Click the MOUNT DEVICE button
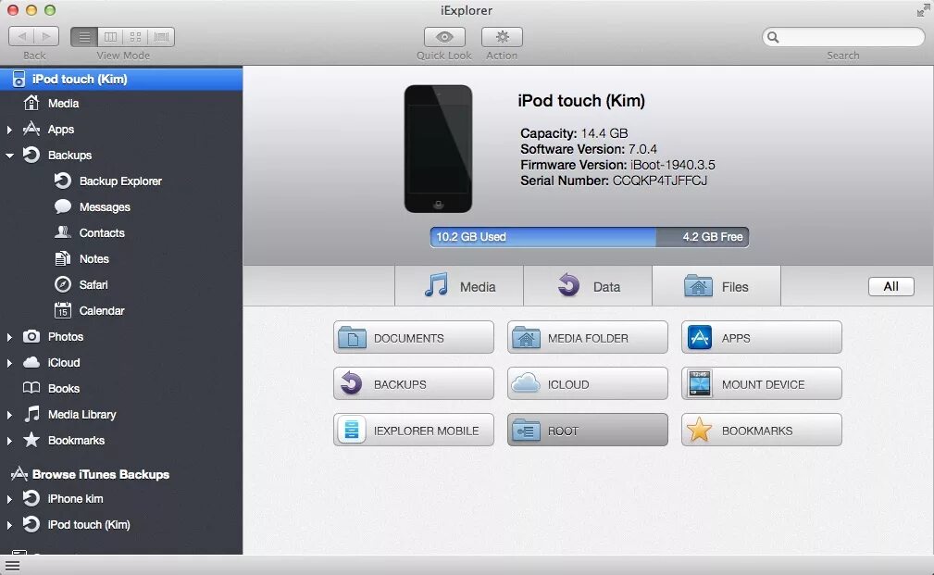 (761, 383)
